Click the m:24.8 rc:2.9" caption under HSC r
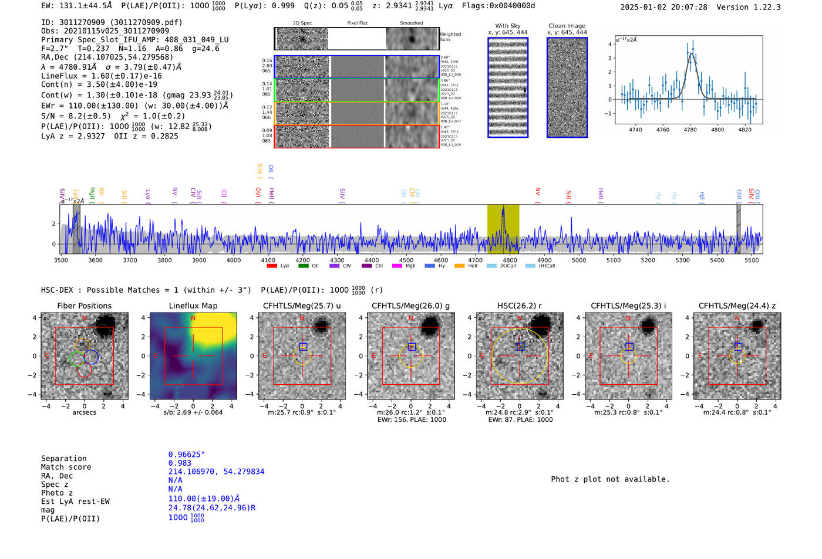The height and width of the screenshot is (559, 822). [x=520, y=412]
